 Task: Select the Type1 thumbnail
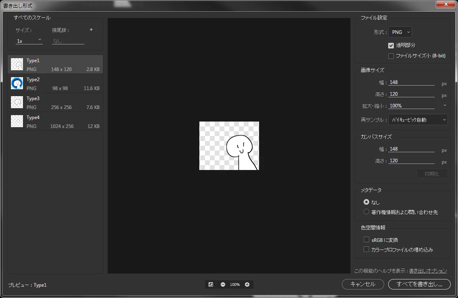[17, 64]
